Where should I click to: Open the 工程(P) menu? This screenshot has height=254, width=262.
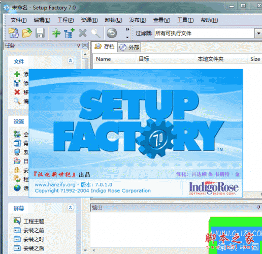point(65,20)
